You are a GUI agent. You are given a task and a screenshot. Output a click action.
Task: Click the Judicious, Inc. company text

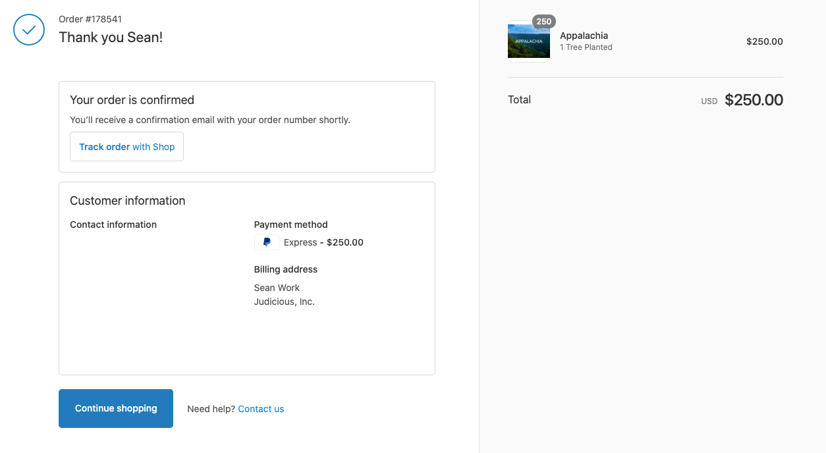(x=285, y=302)
